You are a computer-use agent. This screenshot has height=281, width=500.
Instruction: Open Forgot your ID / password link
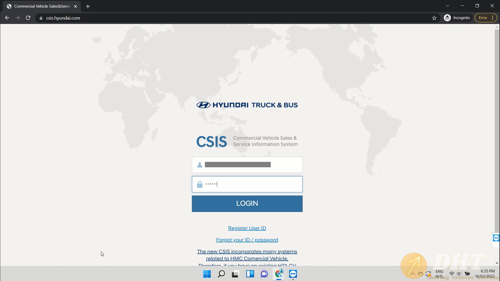click(x=247, y=240)
